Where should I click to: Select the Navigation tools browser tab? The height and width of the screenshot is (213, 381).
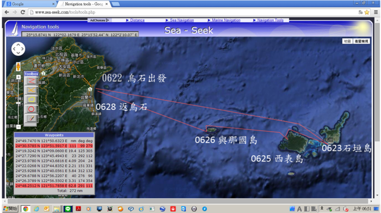click(x=84, y=4)
